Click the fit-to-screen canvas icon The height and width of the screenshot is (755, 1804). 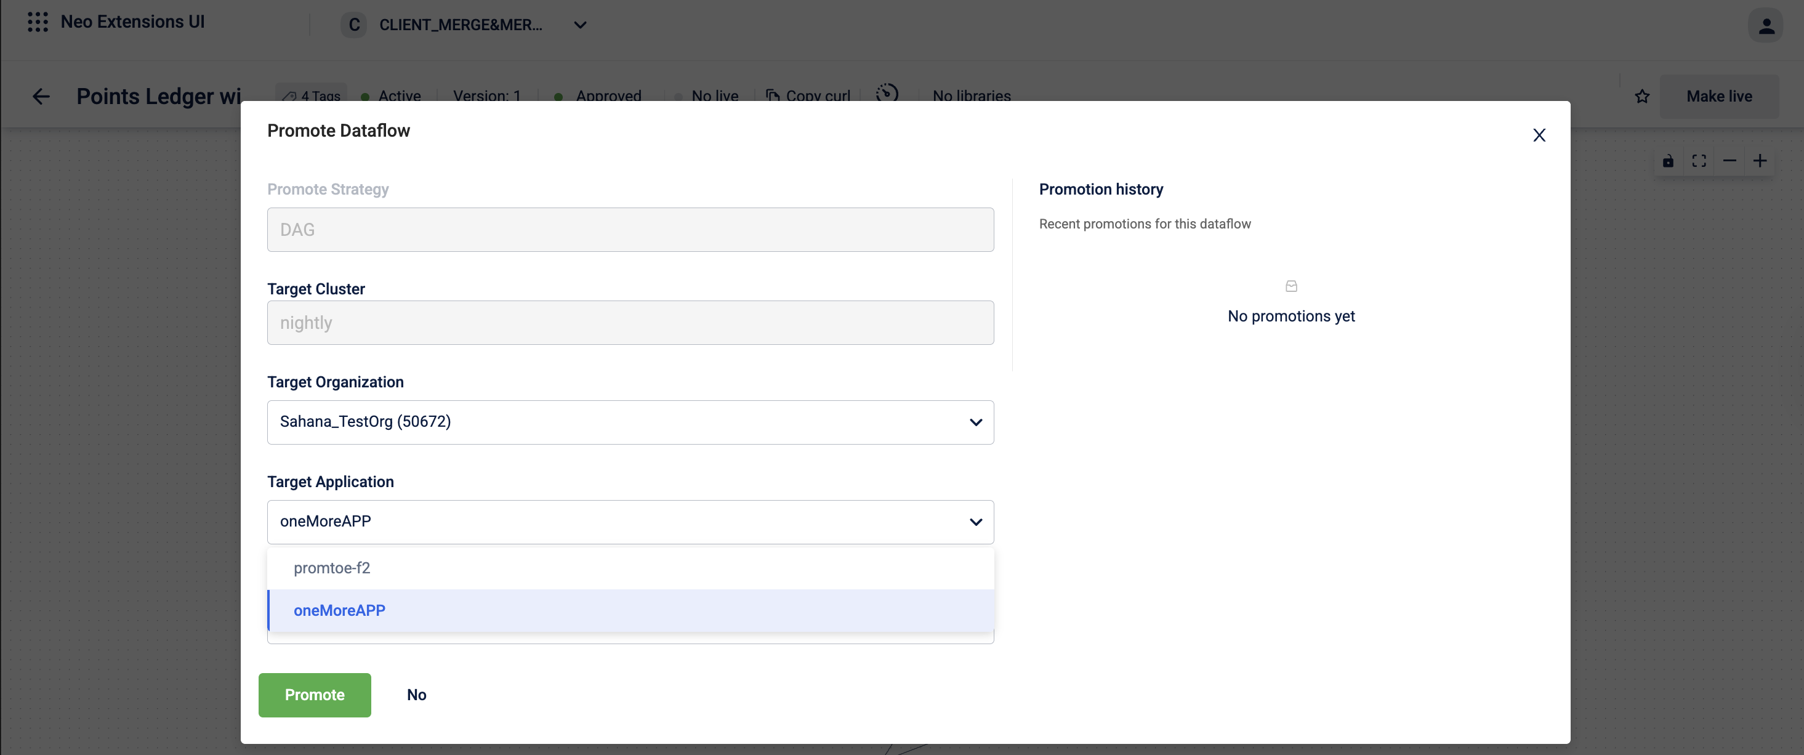coord(1699,161)
